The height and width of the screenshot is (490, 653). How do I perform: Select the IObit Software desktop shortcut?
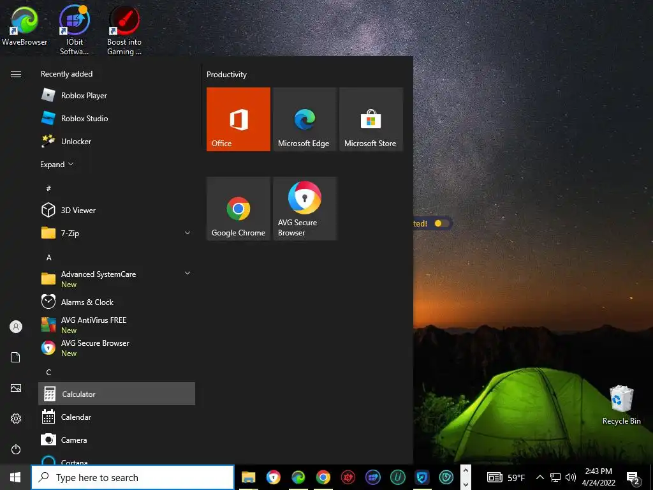(x=74, y=30)
